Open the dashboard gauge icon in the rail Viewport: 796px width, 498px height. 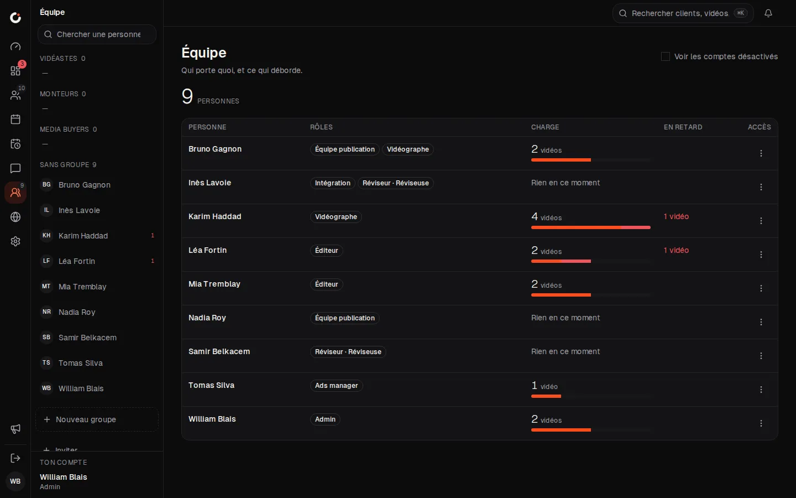tap(15, 46)
